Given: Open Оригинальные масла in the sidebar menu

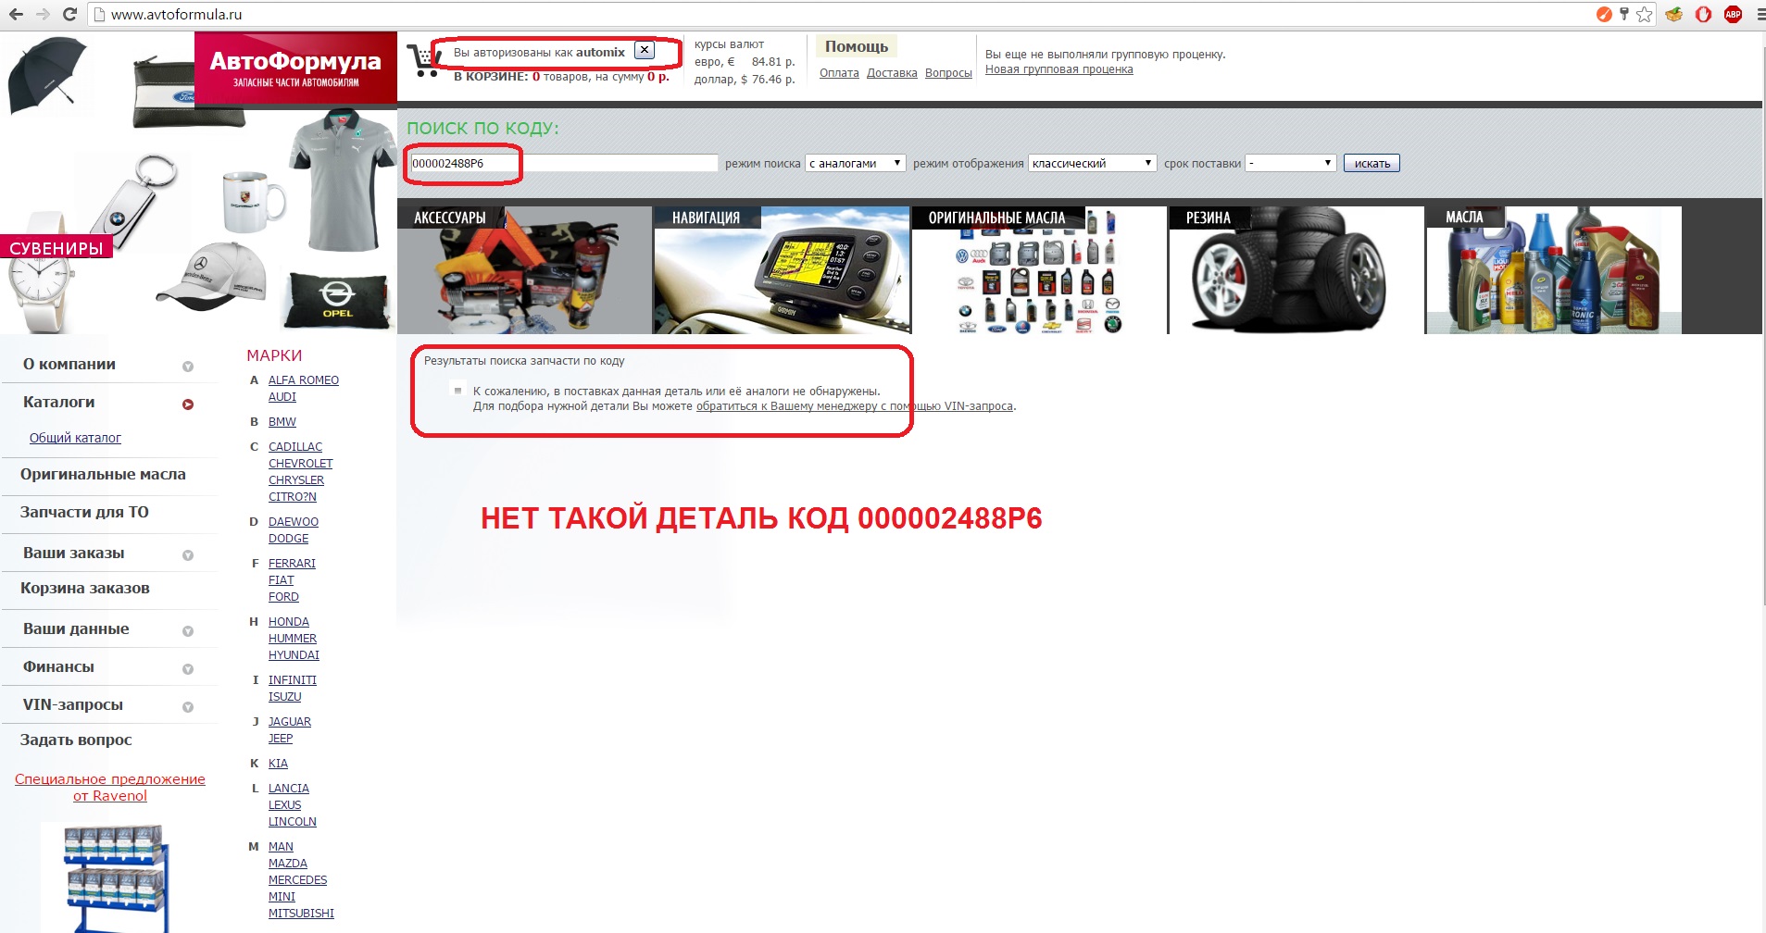Looking at the screenshot, I should click(x=103, y=474).
